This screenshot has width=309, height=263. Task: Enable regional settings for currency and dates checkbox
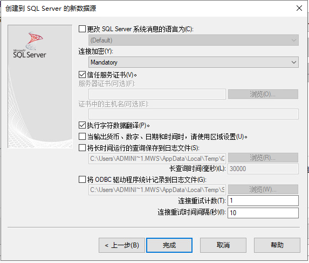[x=82, y=137]
